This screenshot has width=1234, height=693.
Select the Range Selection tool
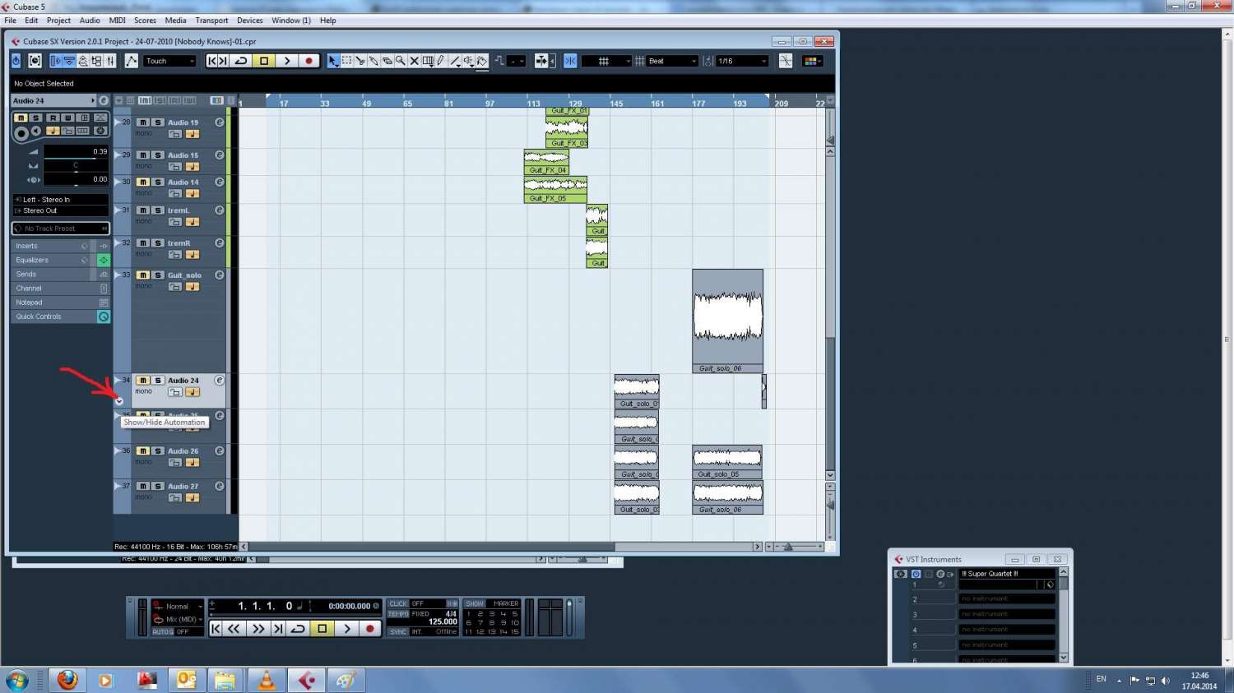click(346, 61)
